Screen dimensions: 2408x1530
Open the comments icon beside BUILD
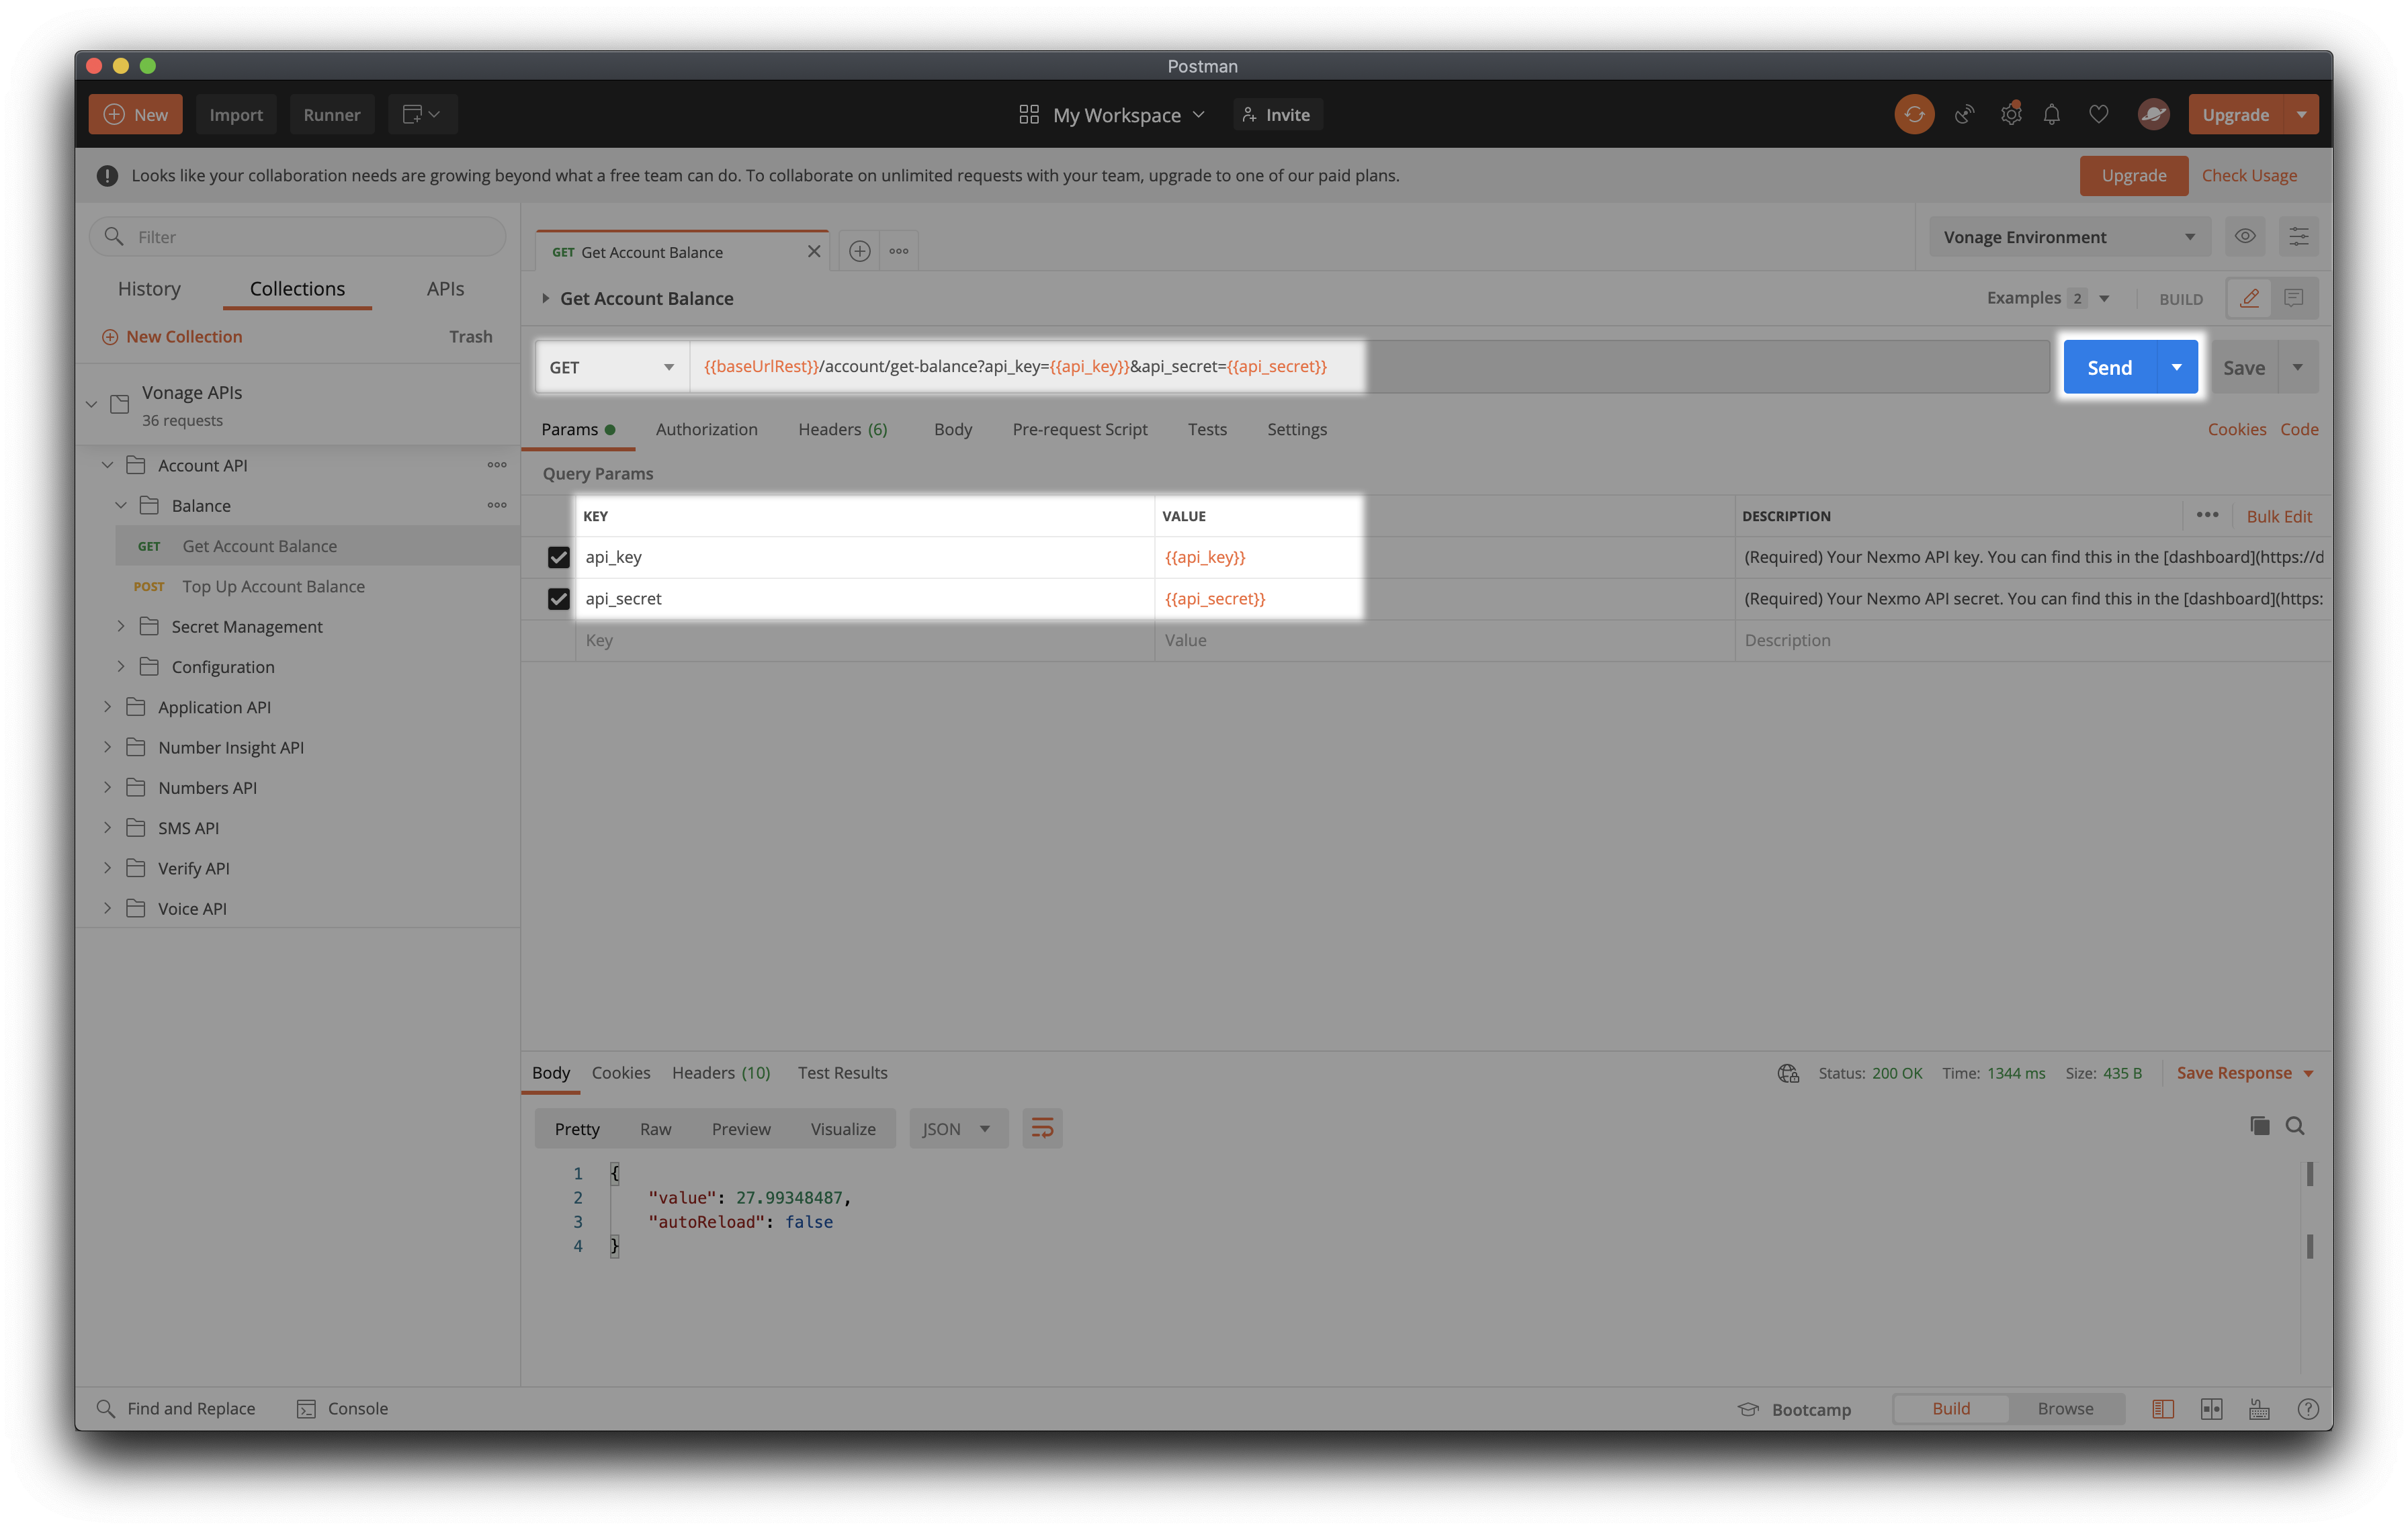(x=2294, y=298)
